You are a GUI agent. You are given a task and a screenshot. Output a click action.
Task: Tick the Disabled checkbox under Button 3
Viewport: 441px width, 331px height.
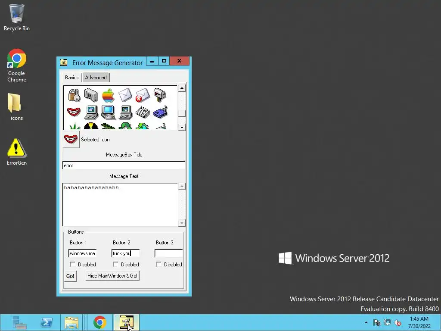158,264
